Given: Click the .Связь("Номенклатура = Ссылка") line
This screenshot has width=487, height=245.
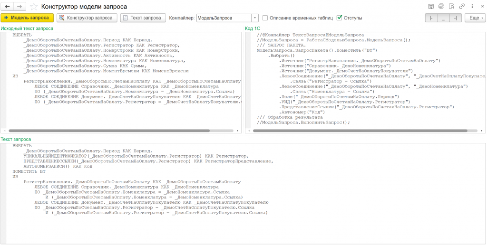Looking at the screenshot, I should pos(332,92).
